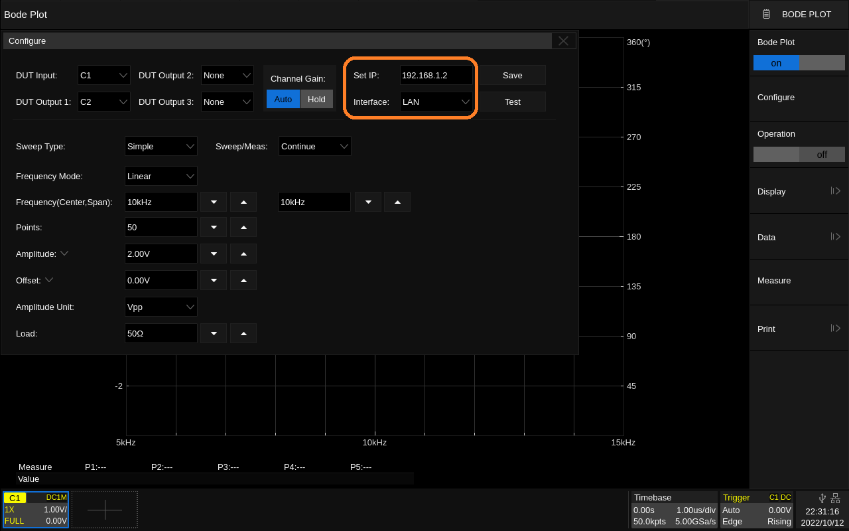Expand the Sweep Type dropdown
The height and width of the screenshot is (531, 849).
coord(161,146)
